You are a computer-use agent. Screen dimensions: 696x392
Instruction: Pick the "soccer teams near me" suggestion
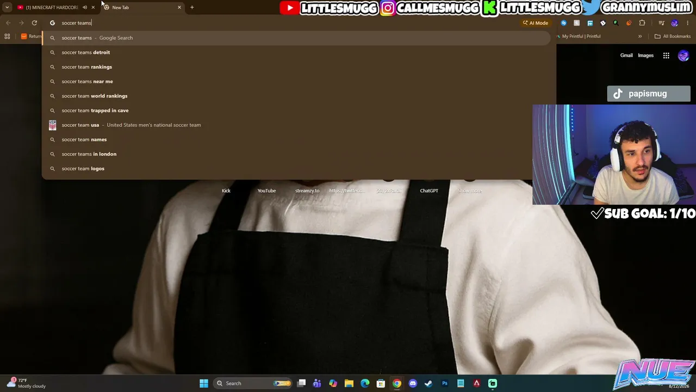click(296, 81)
